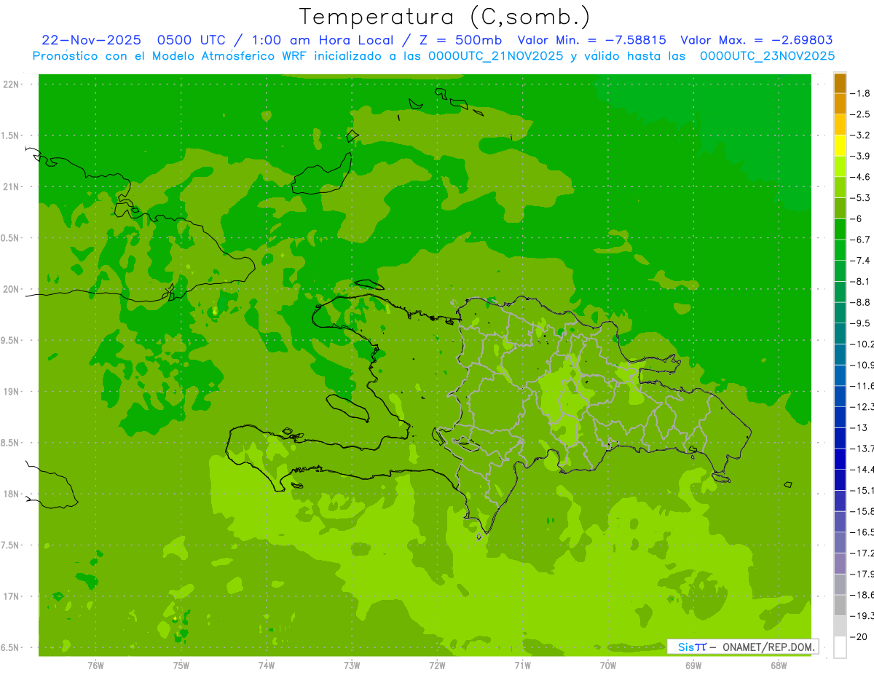Click the title "Temperatura (C,somb.)"
This screenshot has height=675, width=874.
445,17
